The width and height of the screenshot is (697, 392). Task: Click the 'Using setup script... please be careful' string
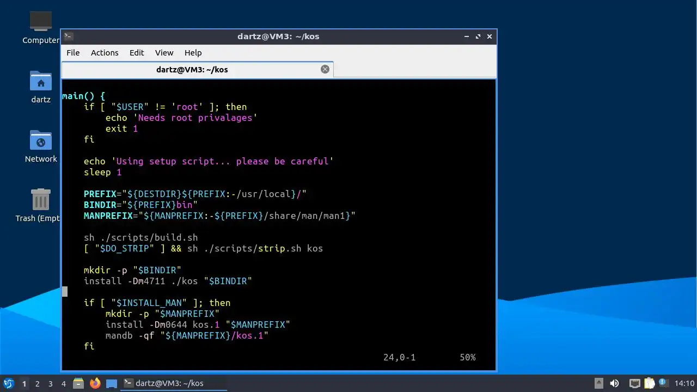click(x=222, y=161)
